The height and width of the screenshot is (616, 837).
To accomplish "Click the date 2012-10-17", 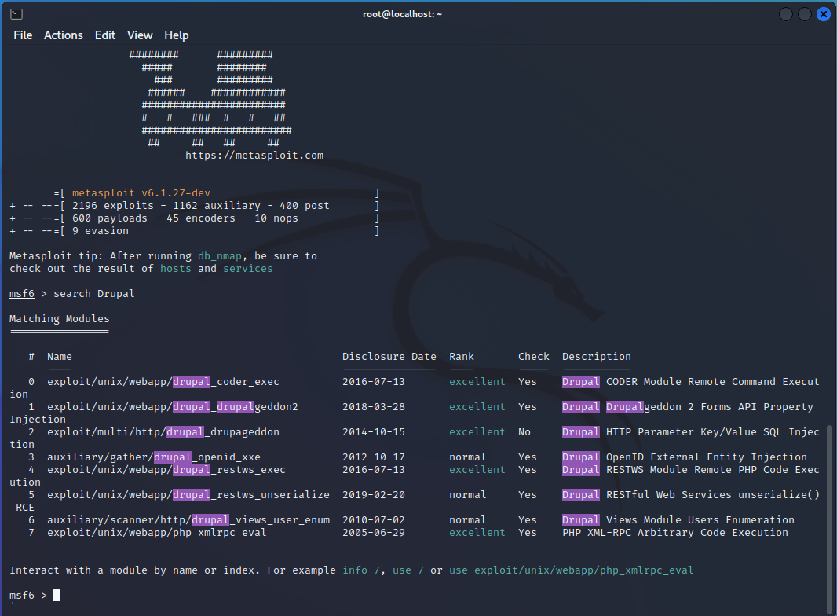I will 374,456.
